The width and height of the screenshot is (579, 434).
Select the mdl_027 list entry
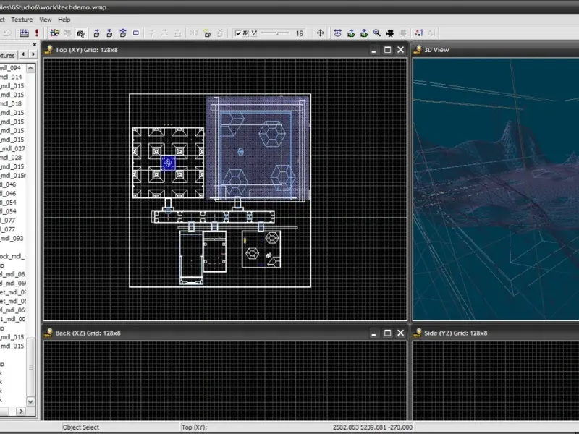point(12,148)
